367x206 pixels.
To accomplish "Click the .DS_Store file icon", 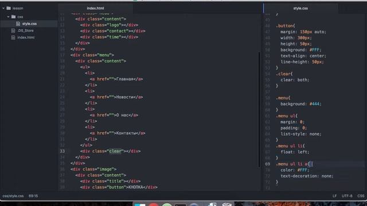I will pyautogui.click(x=13, y=30).
